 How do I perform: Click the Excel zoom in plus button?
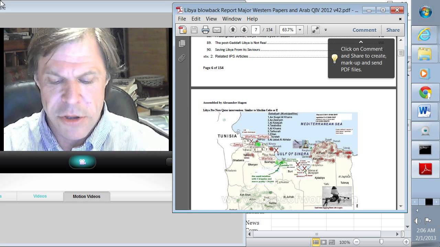pyautogui.click(x=406, y=242)
